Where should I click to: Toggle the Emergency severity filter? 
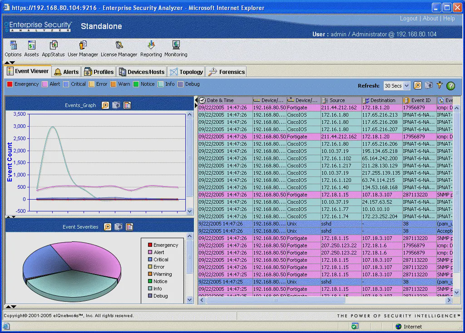pos(10,84)
